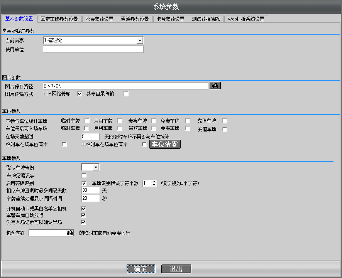
Task: Toggle 共享目录传输 checkbox
Action: pyautogui.click(x=126, y=94)
